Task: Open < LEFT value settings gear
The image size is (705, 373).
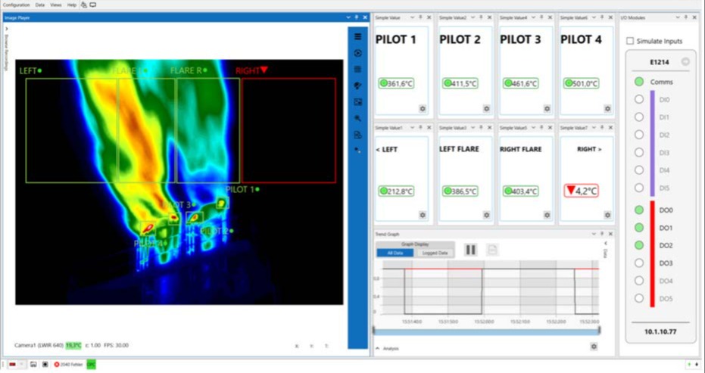Action: (x=423, y=216)
